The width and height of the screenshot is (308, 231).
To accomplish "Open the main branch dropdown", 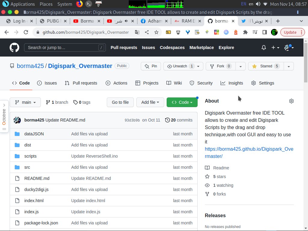I will click(25, 102).
